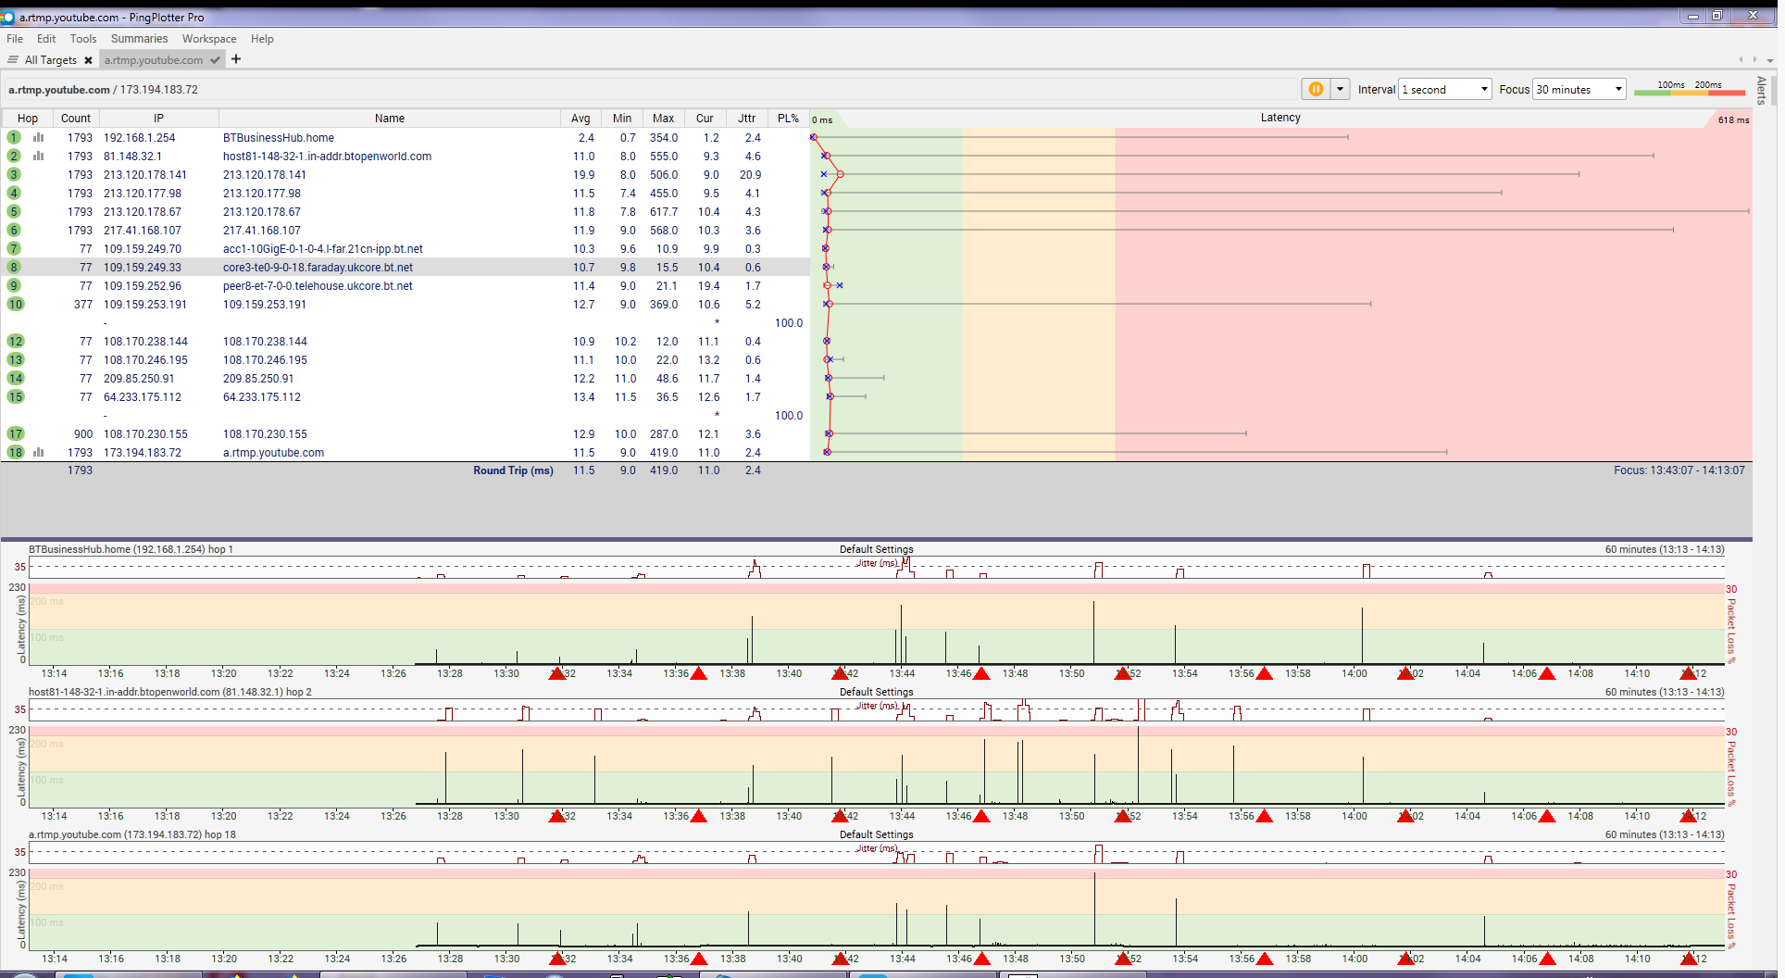Click the checkmark on a.rtmp.youtube.com tab

point(215,60)
